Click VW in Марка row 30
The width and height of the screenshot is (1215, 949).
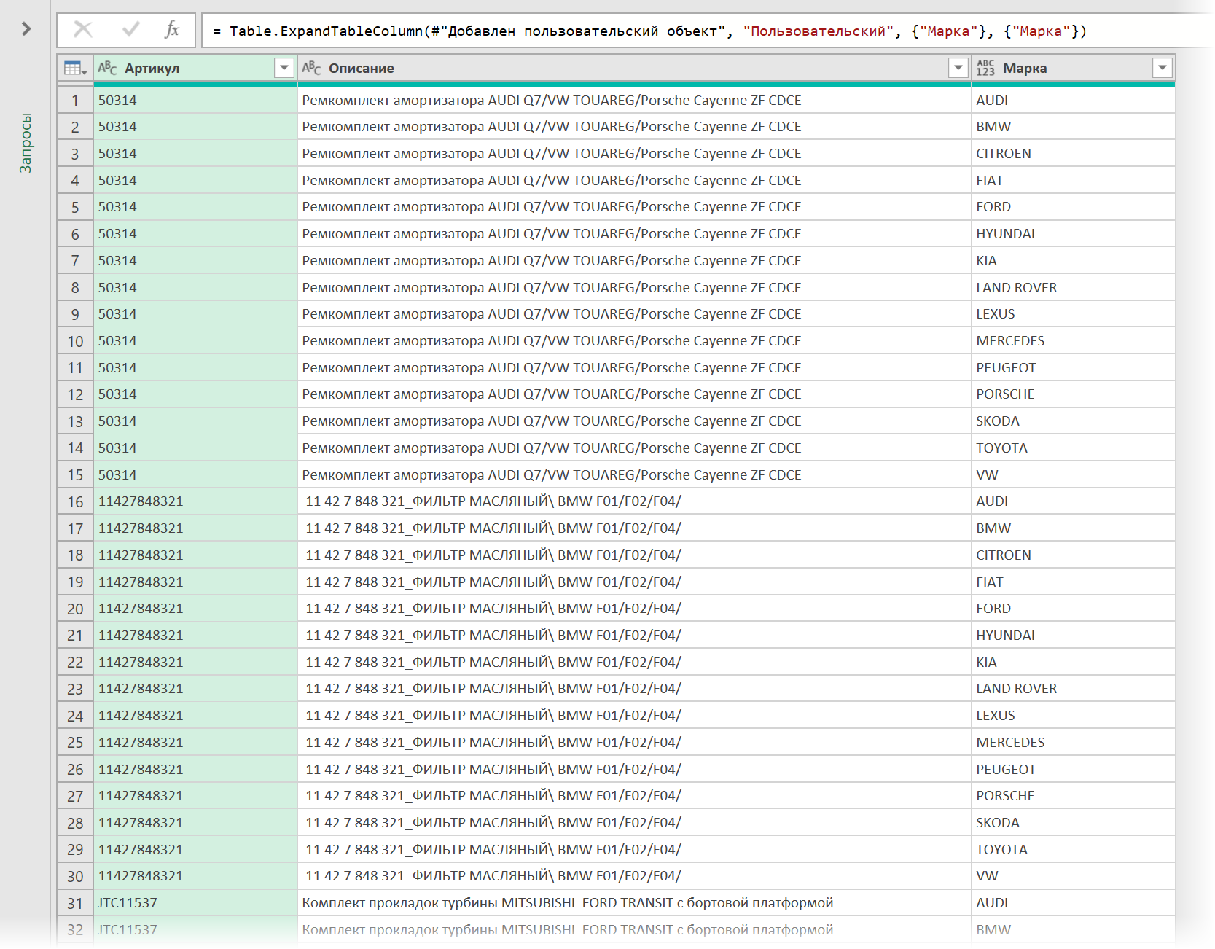[x=987, y=876]
